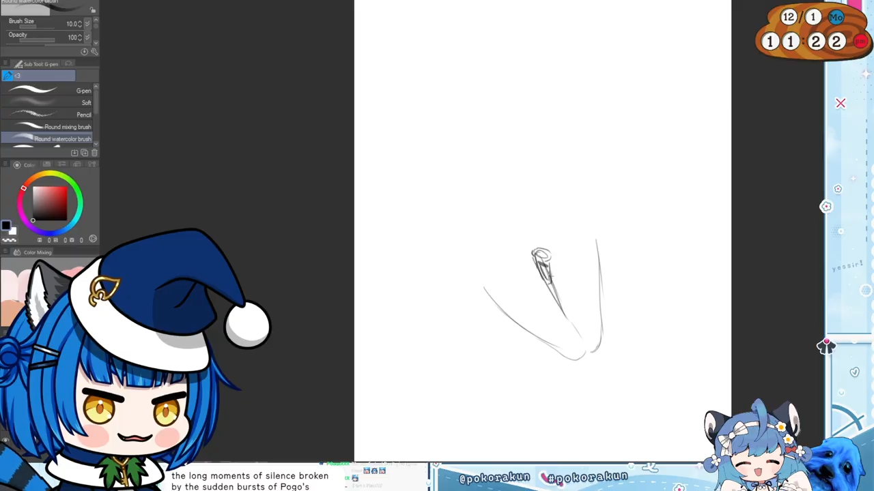Click the @pokorakun handle text

pos(495,478)
